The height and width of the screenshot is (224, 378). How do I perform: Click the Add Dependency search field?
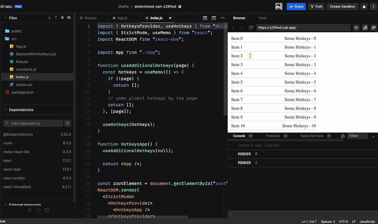(x=33, y=124)
